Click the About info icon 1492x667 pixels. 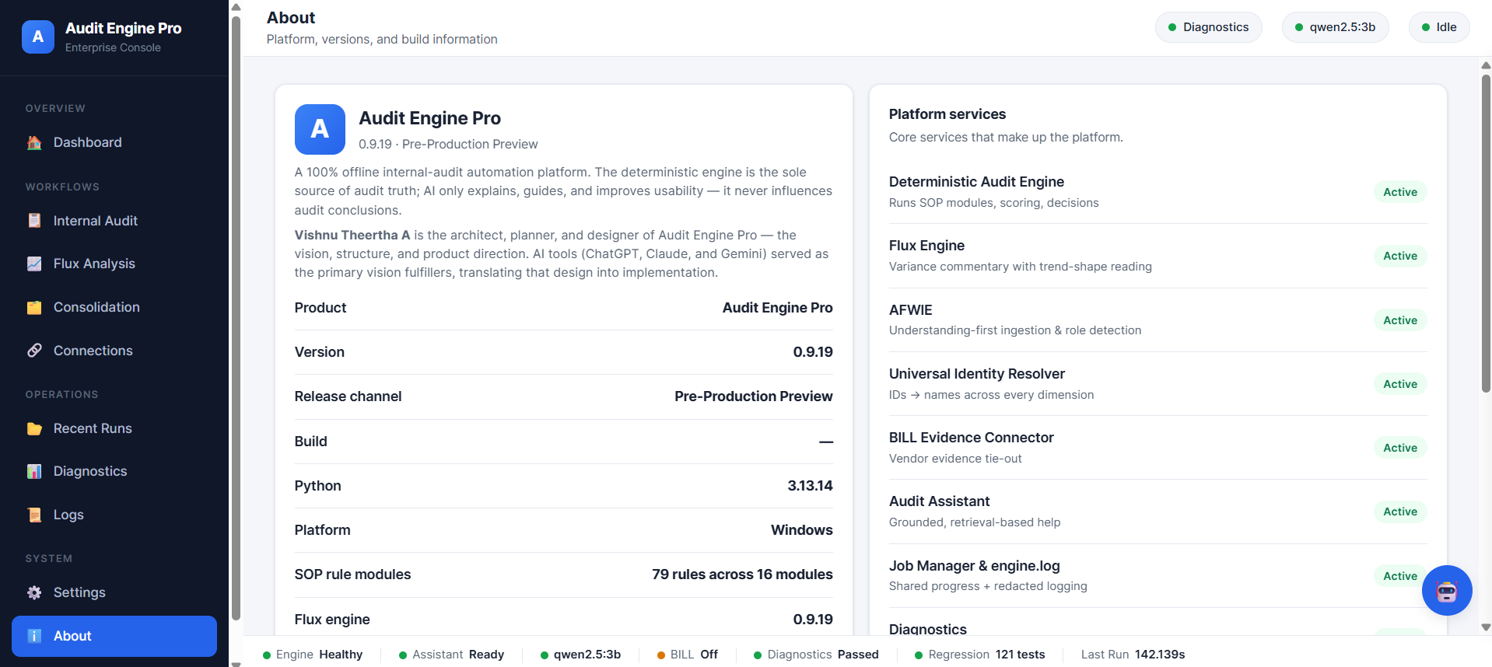(x=34, y=636)
